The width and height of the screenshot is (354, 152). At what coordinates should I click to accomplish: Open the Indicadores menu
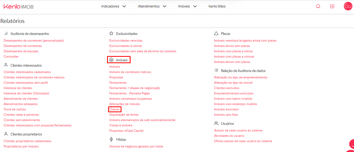click(110, 6)
